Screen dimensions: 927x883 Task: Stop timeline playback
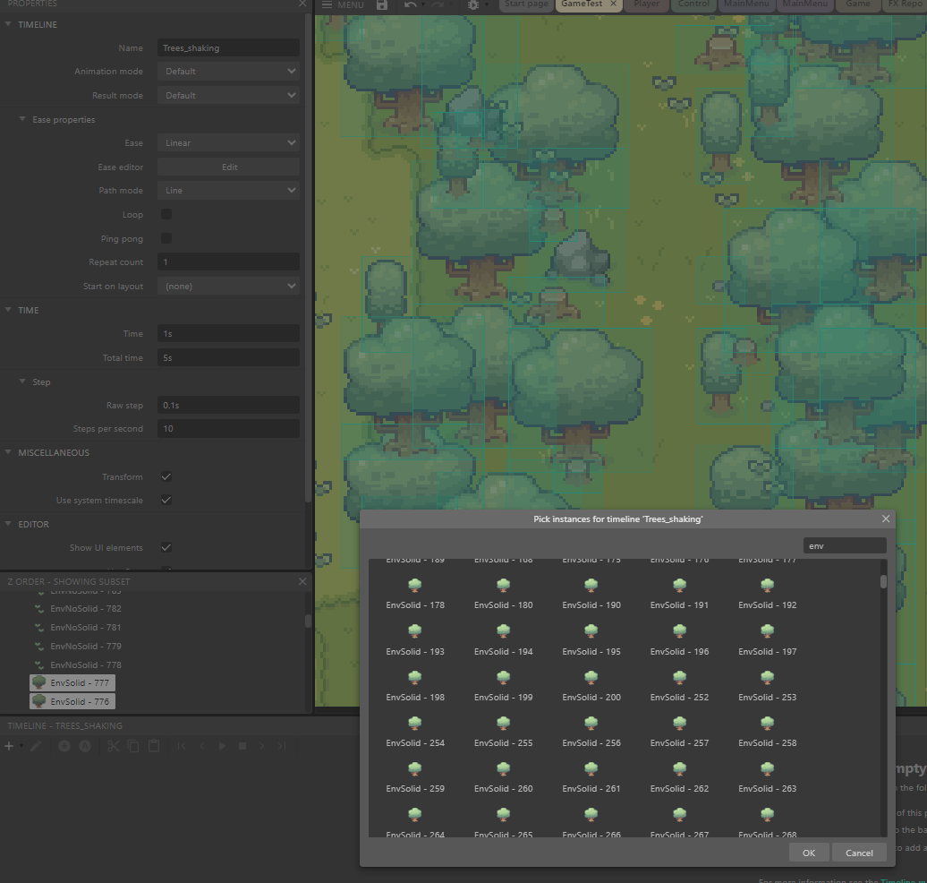(242, 746)
